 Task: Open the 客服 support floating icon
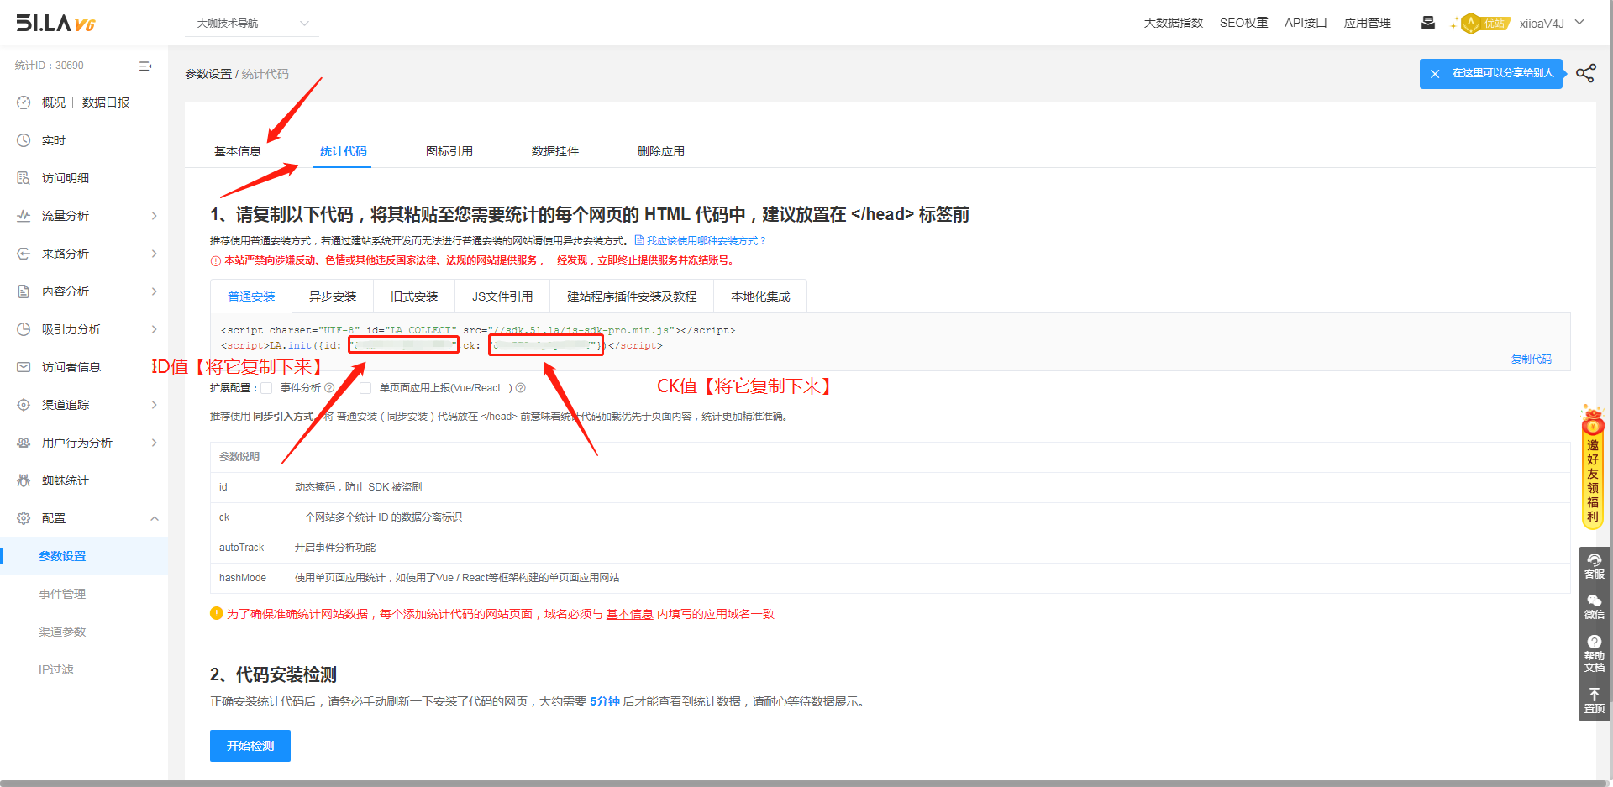pyautogui.click(x=1594, y=567)
